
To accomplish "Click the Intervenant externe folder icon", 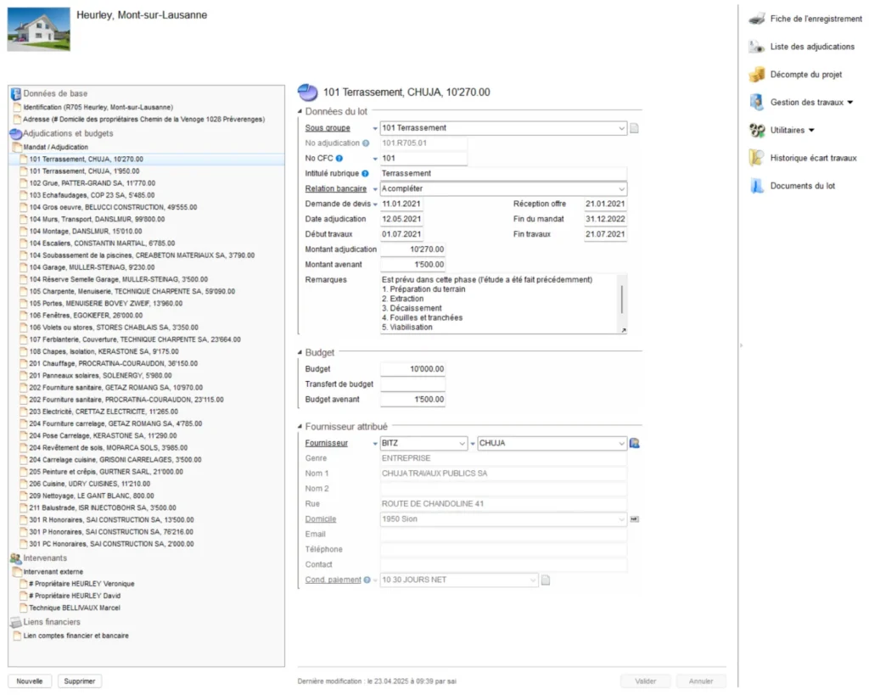I will point(17,572).
